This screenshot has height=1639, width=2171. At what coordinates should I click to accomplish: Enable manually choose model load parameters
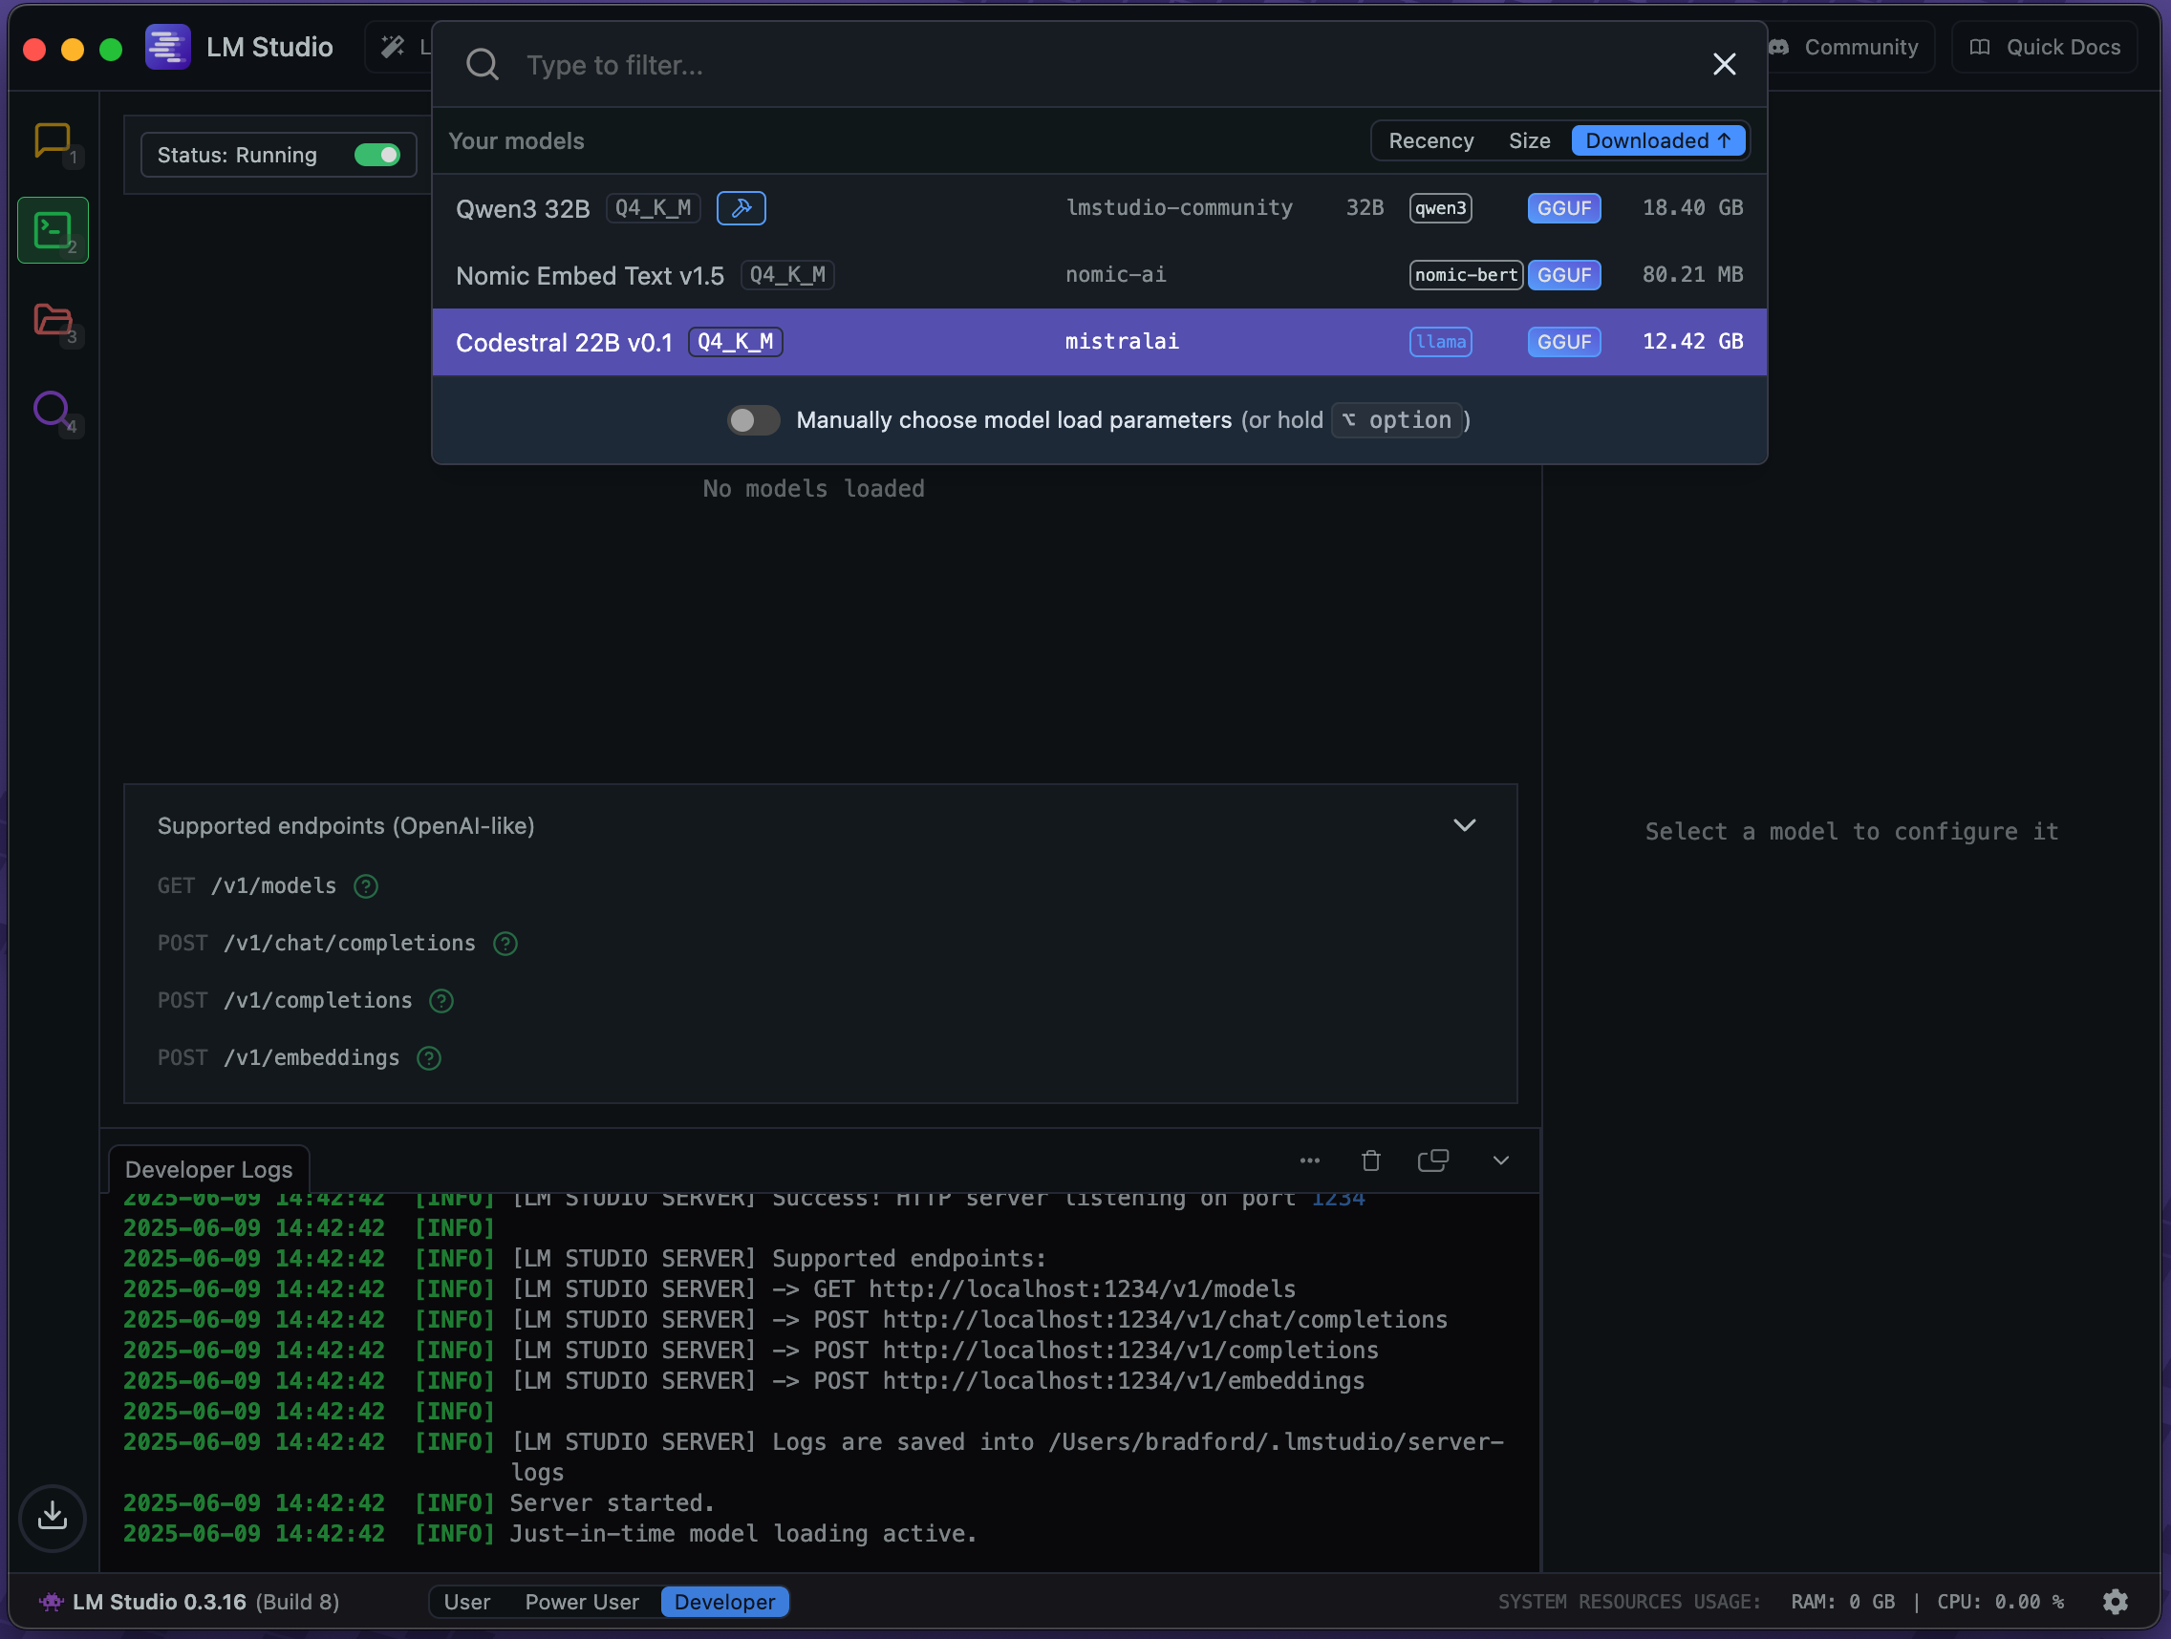pyautogui.click(x=754, y=420)
